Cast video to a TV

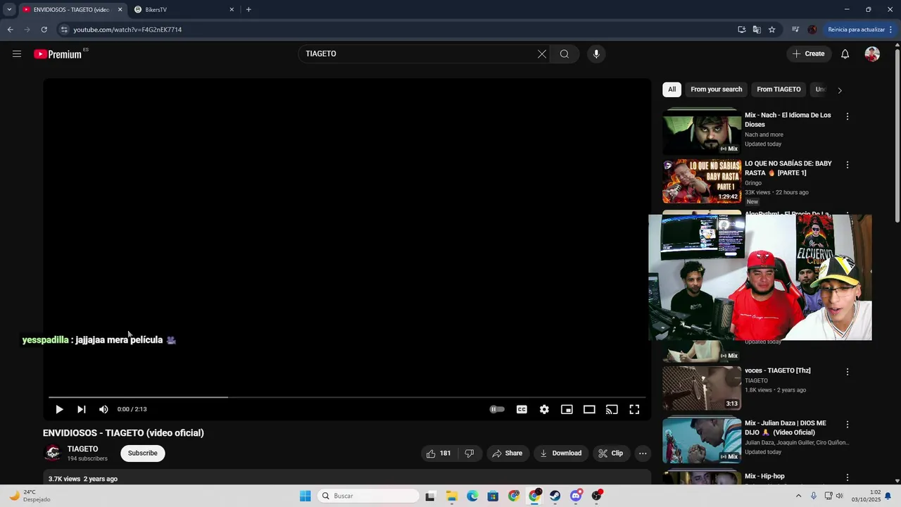612,409
